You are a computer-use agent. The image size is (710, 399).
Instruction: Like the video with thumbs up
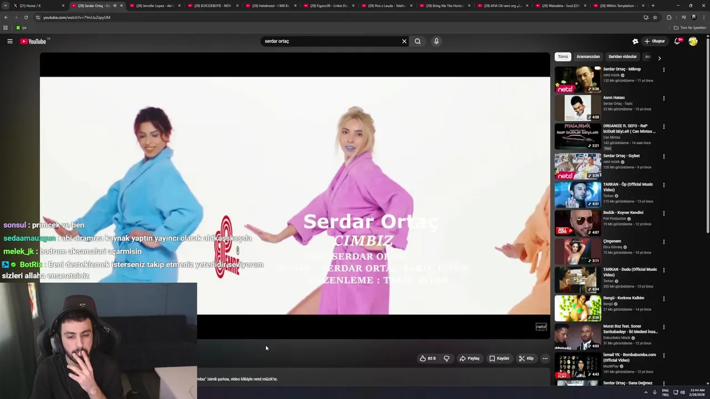click(x=428, y=359)
